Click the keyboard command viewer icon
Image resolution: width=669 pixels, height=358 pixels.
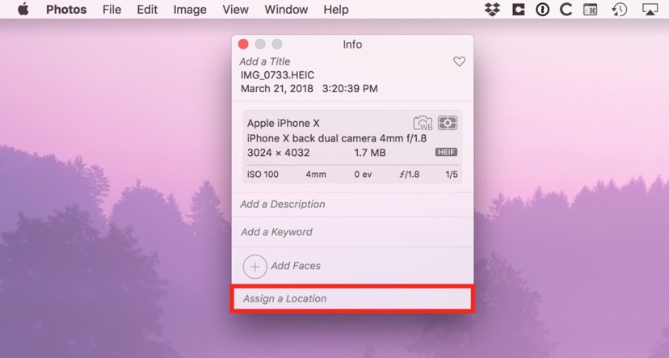coord(591,10)
